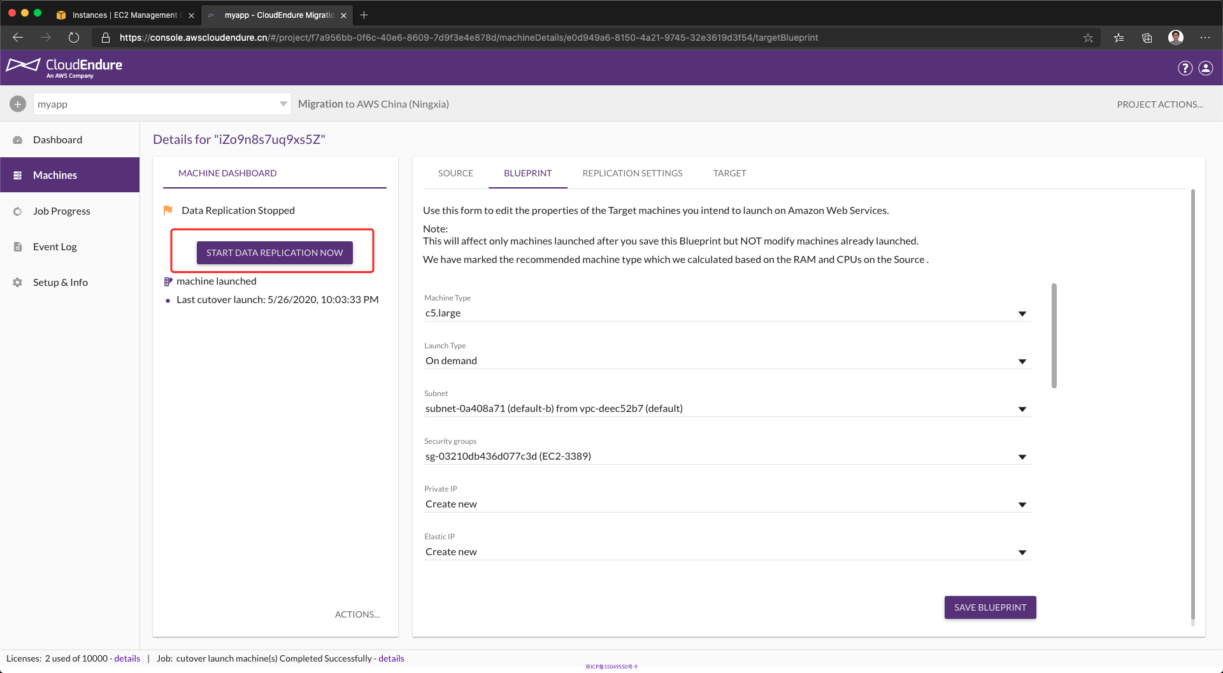The image size is (1223, 673).
Task: Switch to the Source tab
Action: pos(455,173)
